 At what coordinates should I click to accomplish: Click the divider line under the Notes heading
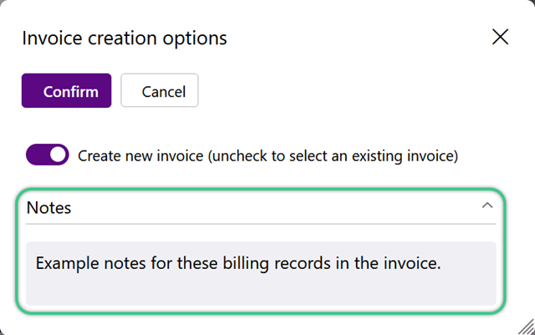261,224
